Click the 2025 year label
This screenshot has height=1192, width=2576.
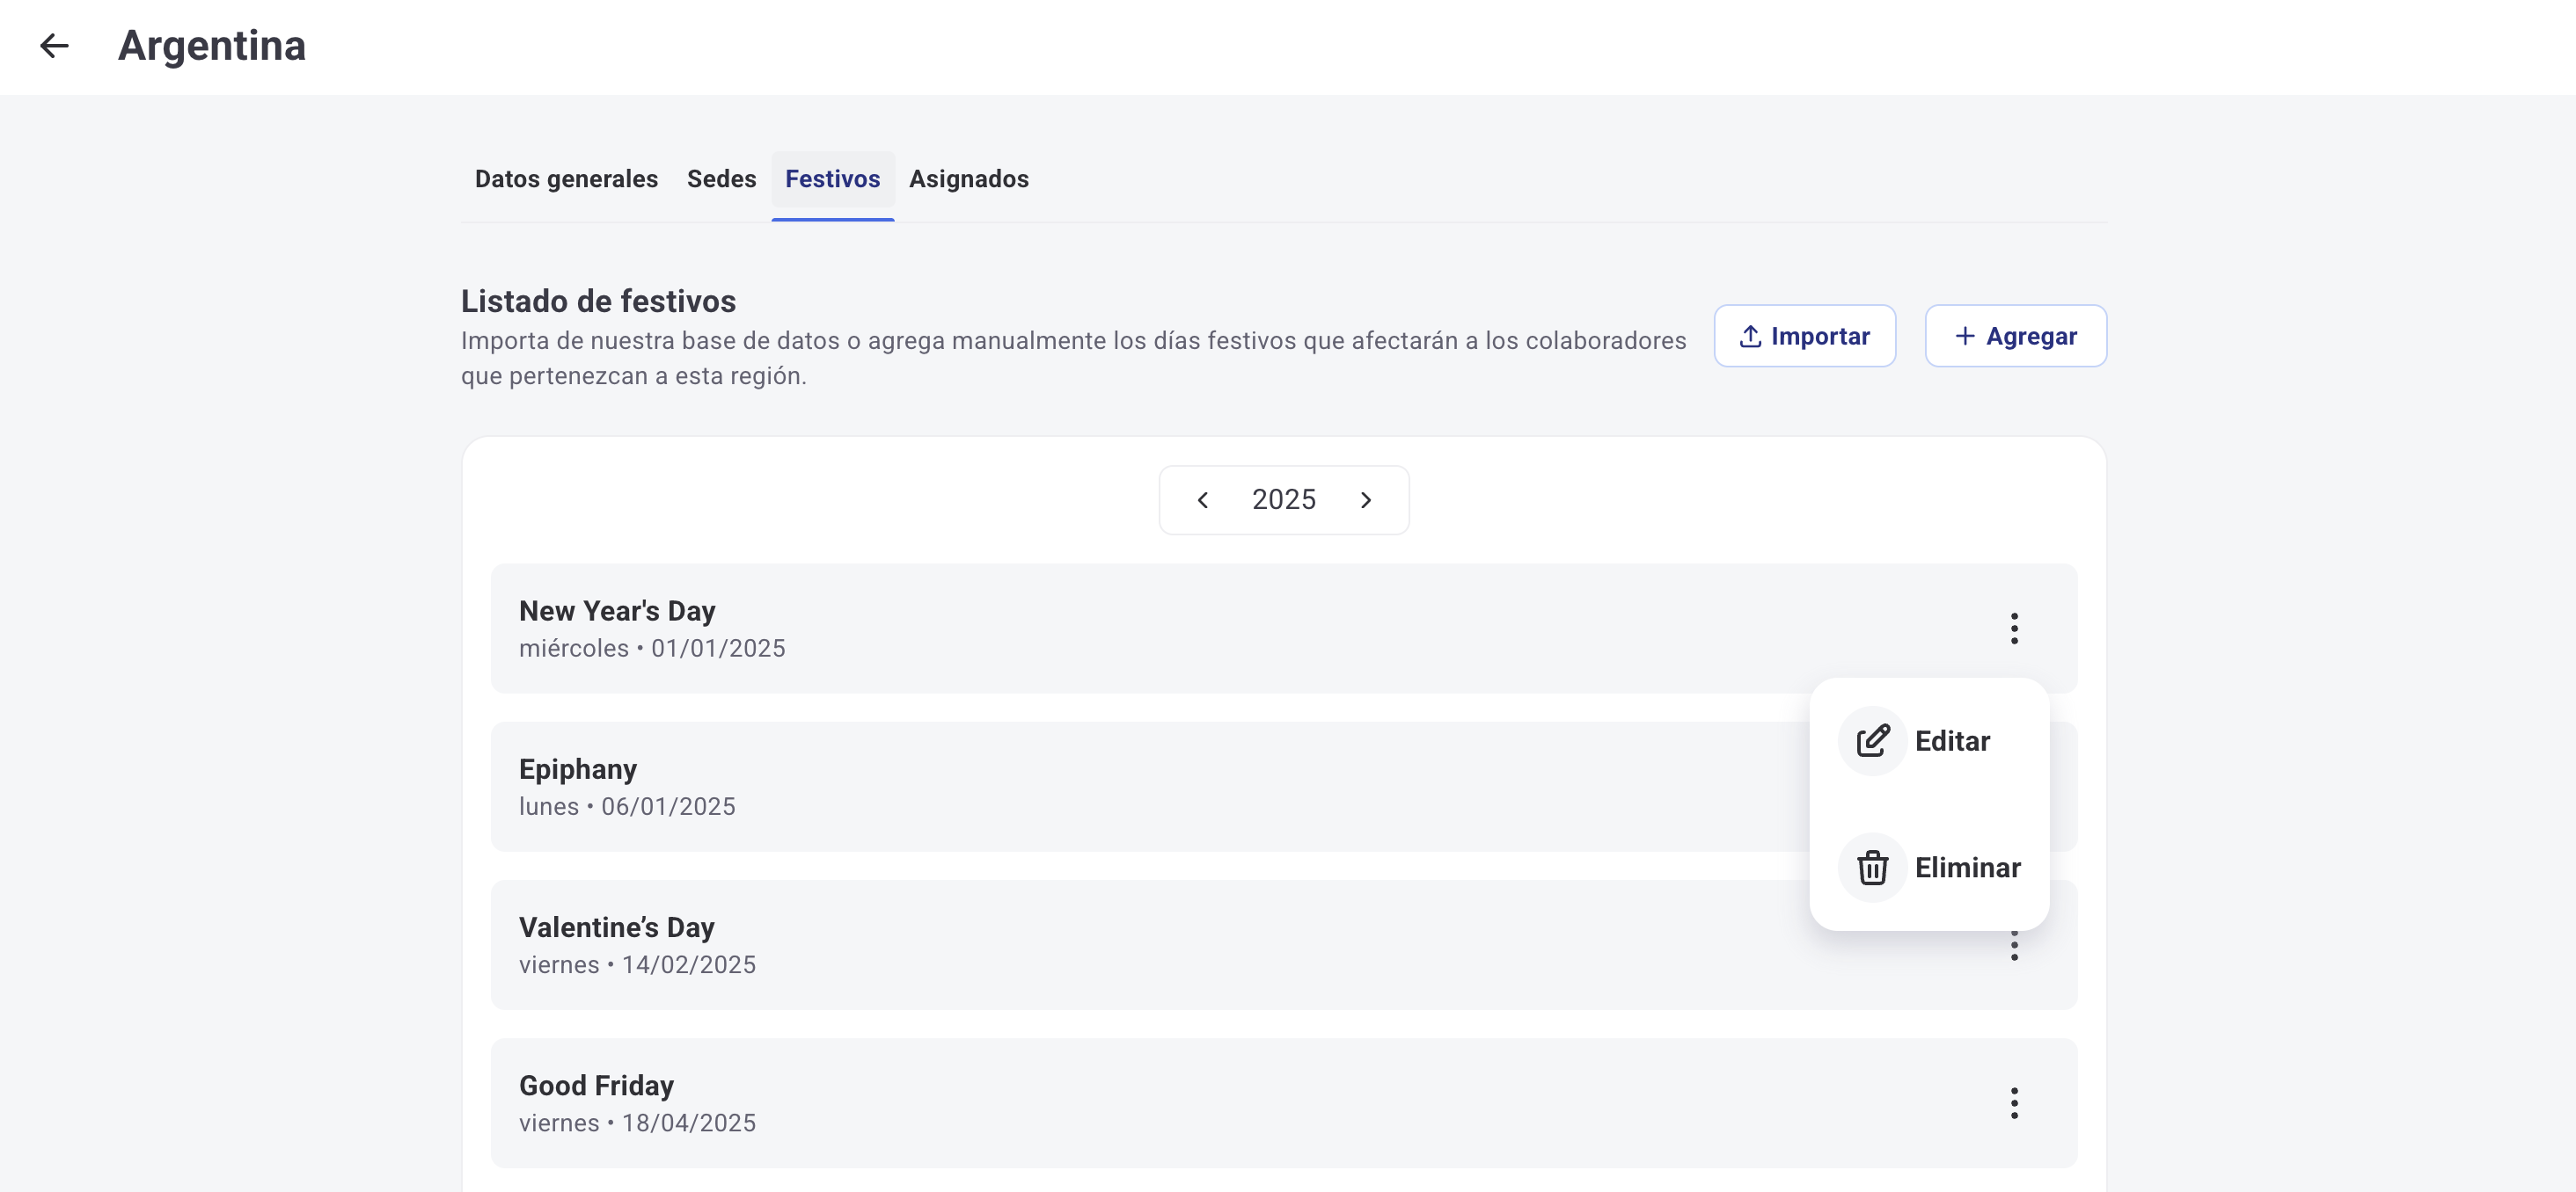coord(1283,499)
